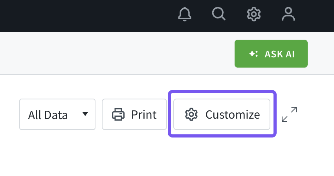This screenshot has width=334, height=176.
Task: Open the notifications bell
Action: pyautogui.click(x=185, y=15)
